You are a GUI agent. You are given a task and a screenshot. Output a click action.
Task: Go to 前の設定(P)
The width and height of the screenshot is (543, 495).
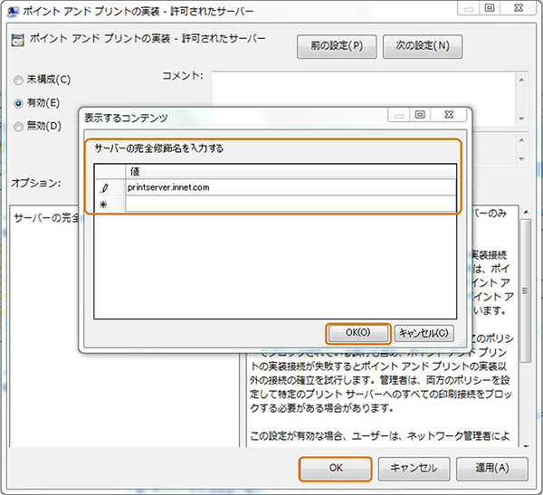click(336, 46)
